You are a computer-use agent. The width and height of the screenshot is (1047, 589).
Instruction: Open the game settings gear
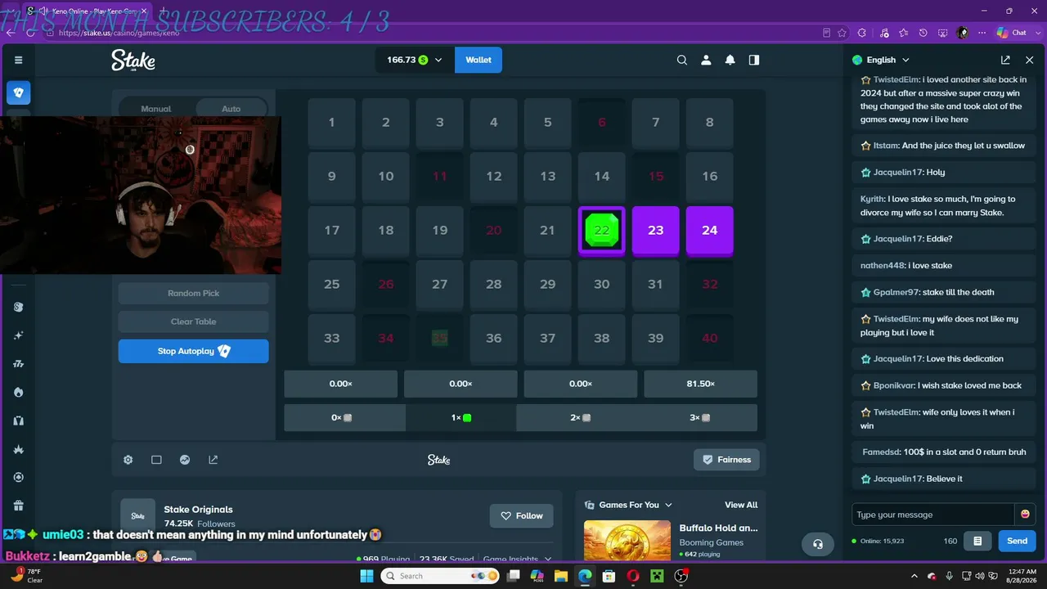(x=128, y=460)
